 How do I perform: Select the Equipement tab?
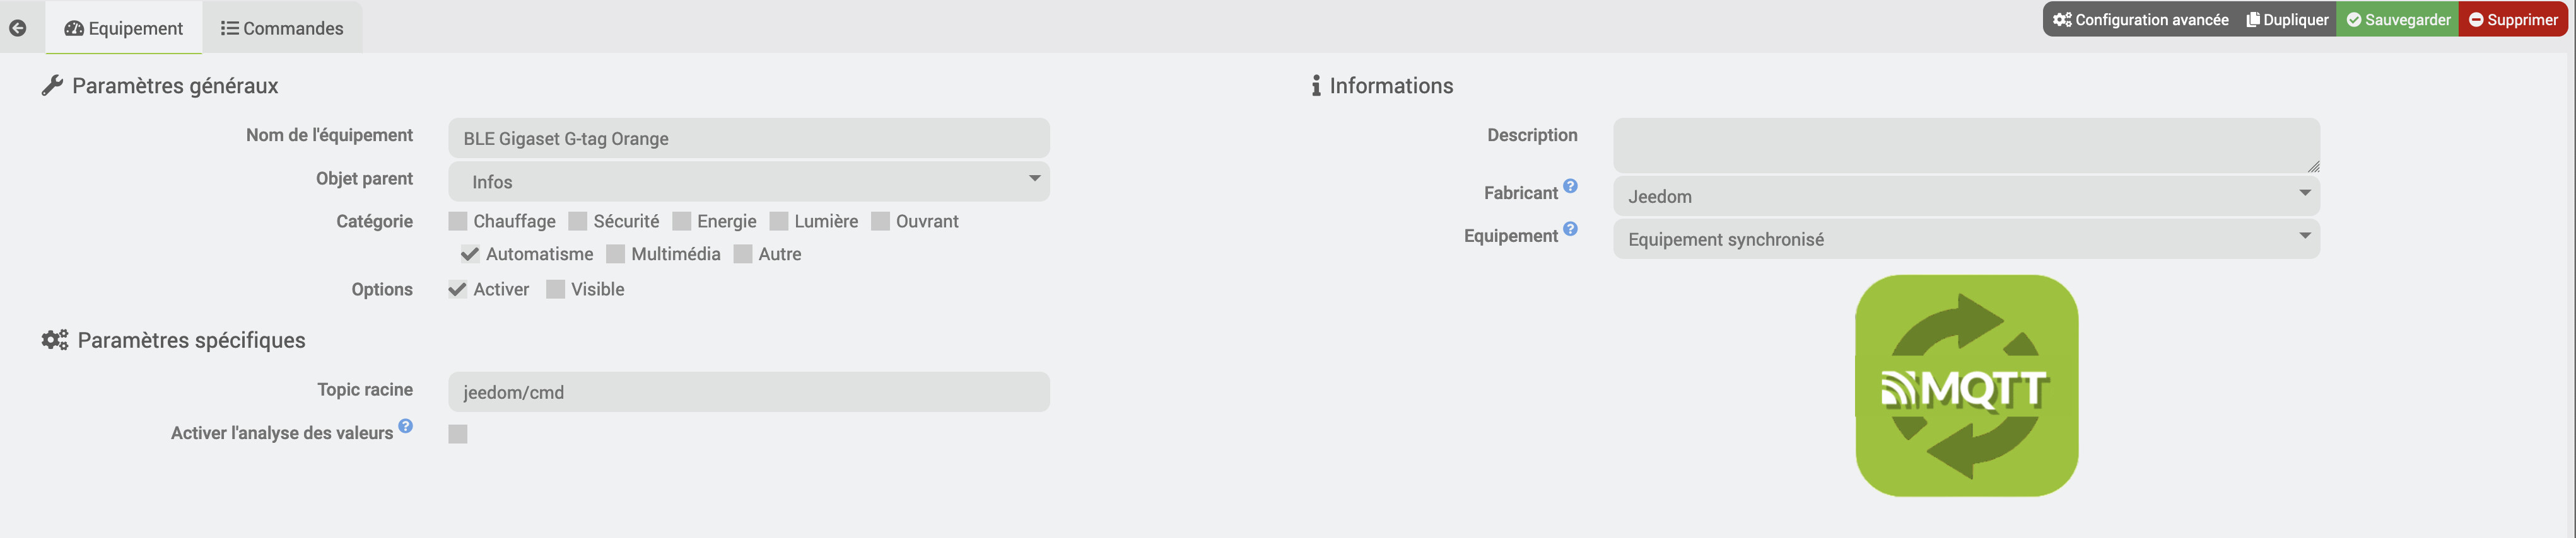point(124,28)
